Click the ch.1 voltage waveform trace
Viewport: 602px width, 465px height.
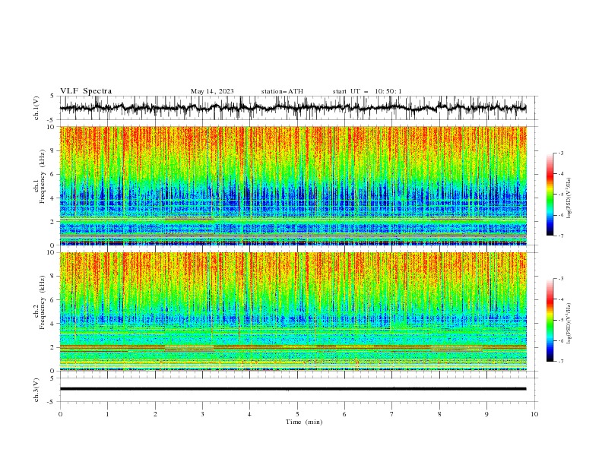[x=293, y=108]
